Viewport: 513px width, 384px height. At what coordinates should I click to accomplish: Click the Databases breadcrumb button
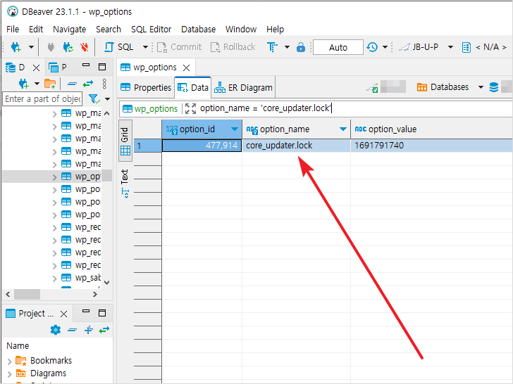click(x=443, y=87)
